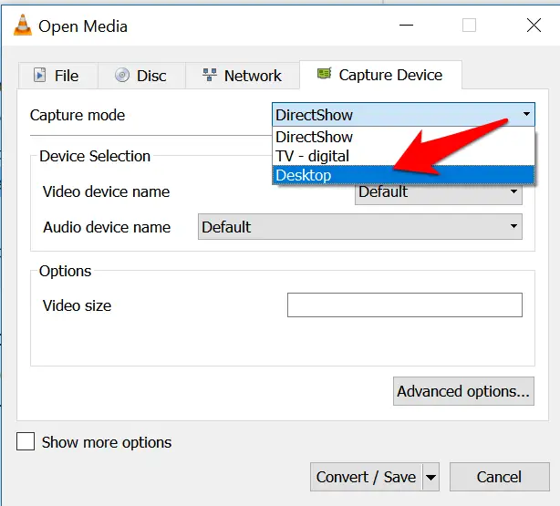Viewport: 560px width, 506px height.
Task: Switch to the File tab
Action: point(58,76)
